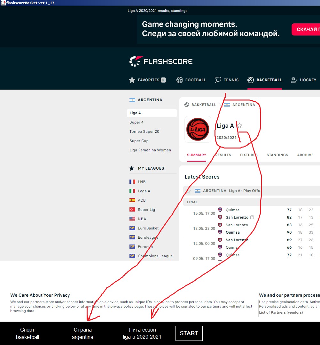
Task: Click the Спорт basketball field
Action: [x=27, y=333]
